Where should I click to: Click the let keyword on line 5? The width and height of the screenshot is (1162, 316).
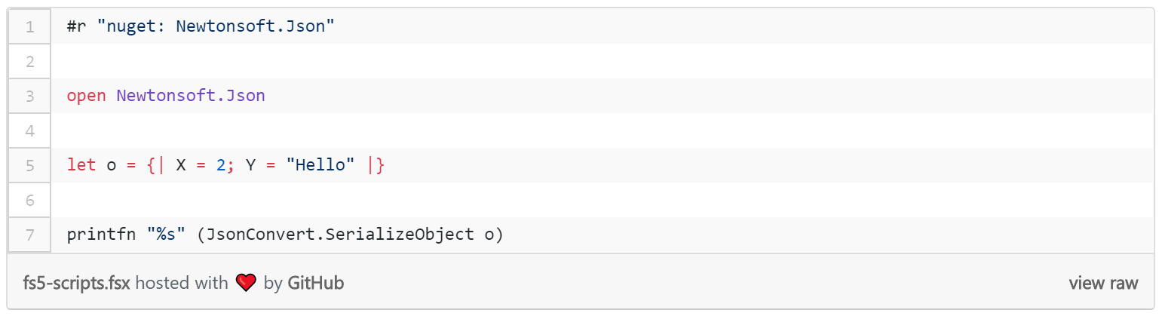click(81, 165)
